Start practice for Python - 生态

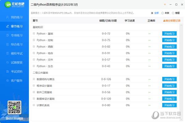(x=169, y=66)
